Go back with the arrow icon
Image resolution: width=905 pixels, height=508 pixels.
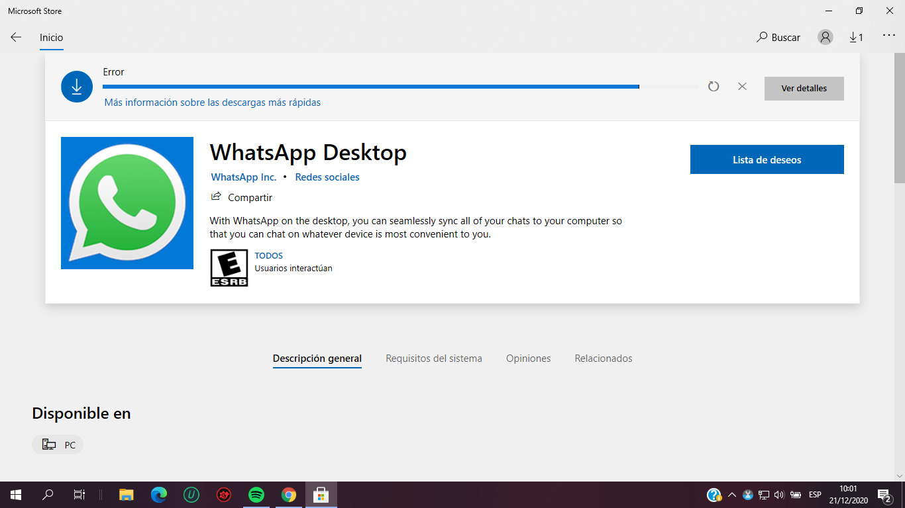point(16,38)
